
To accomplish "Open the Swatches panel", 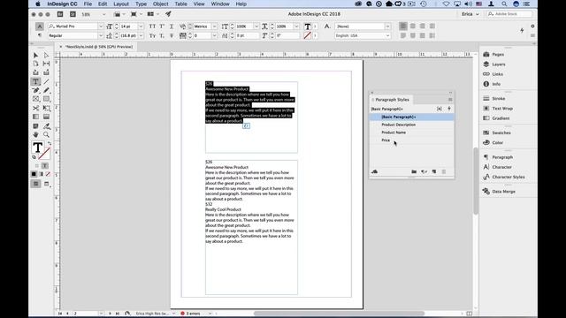I will [497, 132].
